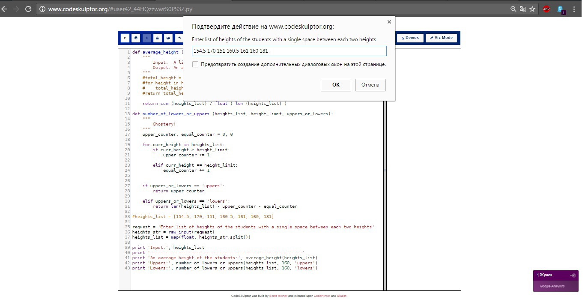Click the 'for curr_height in heights_list:' line
Viewport: 585px width, 299px height.
[184, 145]
